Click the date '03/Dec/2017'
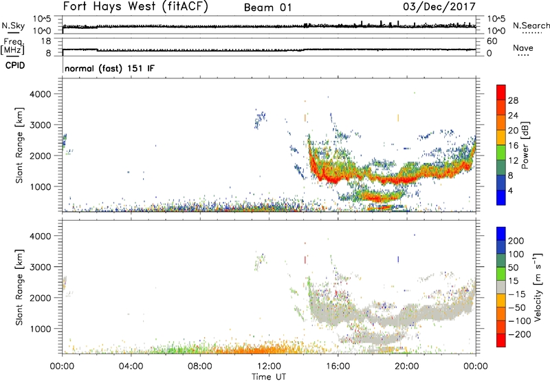The width and height of the screenshot is (550, 381). (x=439, y=7)
